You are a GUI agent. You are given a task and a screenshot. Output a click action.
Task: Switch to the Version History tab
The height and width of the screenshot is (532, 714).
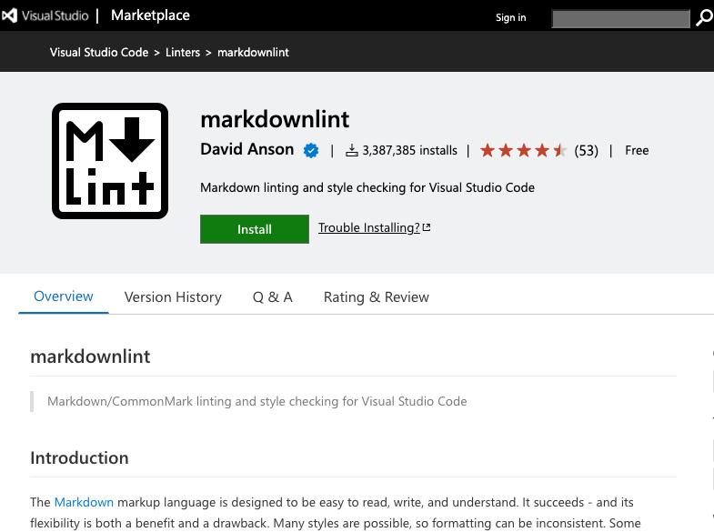coord(173,297)
